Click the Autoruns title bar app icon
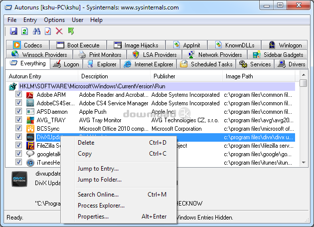The width and height of the screenshot is (314, 227). (x=8, y=7)
